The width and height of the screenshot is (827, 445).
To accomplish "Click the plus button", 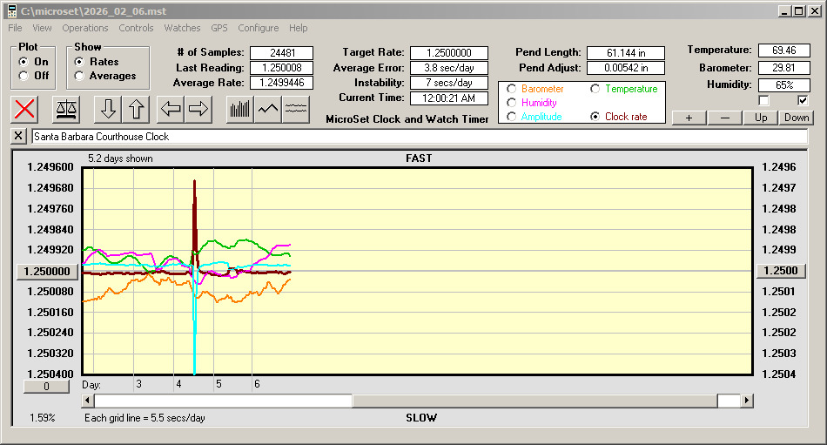I will 689,118.
